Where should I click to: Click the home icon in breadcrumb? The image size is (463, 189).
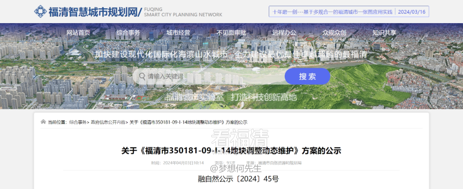(x=43, y=122)
